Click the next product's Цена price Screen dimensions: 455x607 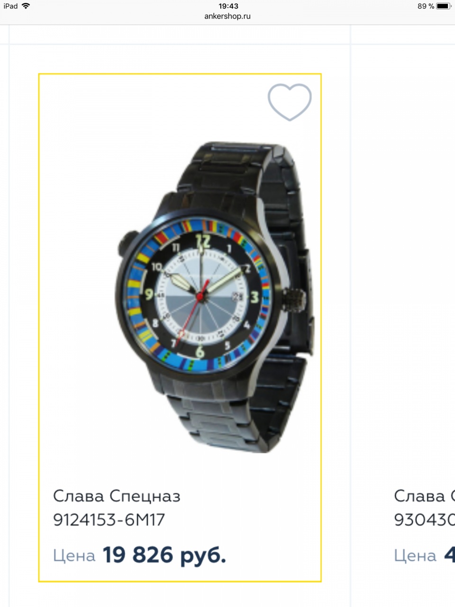click(x=424, y=555)
